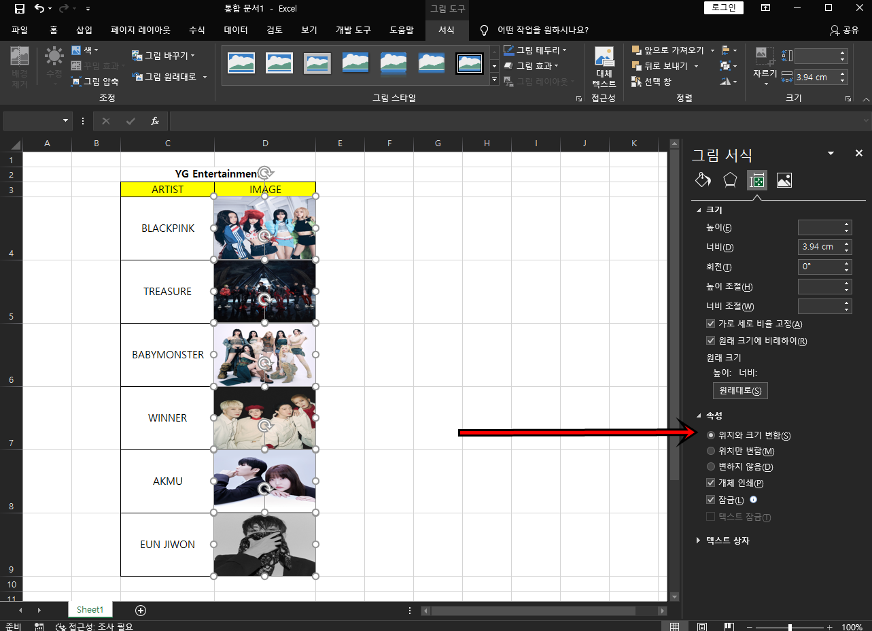Select the BLACKPINK picture thumbnail
The width and height of the screenshot is (872, 631).
click(265, 228)
